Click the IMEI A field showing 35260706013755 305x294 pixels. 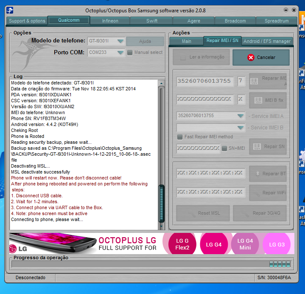205,81
